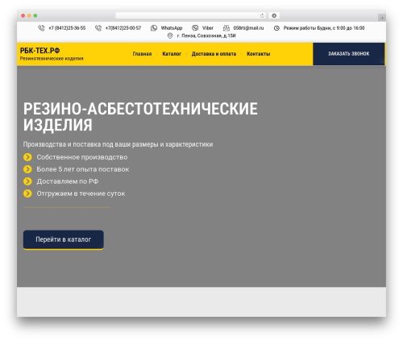Go to Доставка и оплата page

[x=214, y=54]
